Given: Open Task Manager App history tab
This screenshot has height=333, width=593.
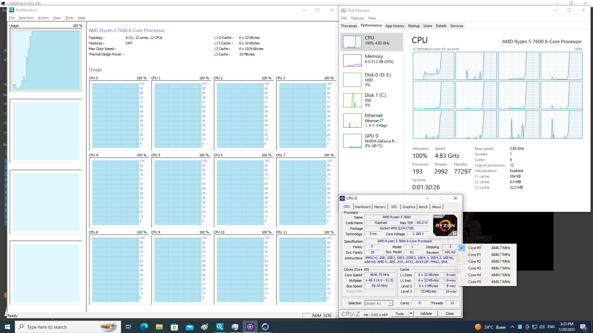Looking at the screenshot, I should click(x=394, y=26).
